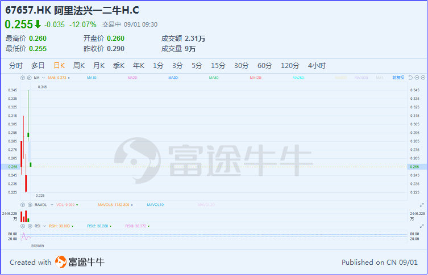Screen dimensions: 428x275
Task: Click the chart reset/undo arrow icon
Action: [410, 78]
